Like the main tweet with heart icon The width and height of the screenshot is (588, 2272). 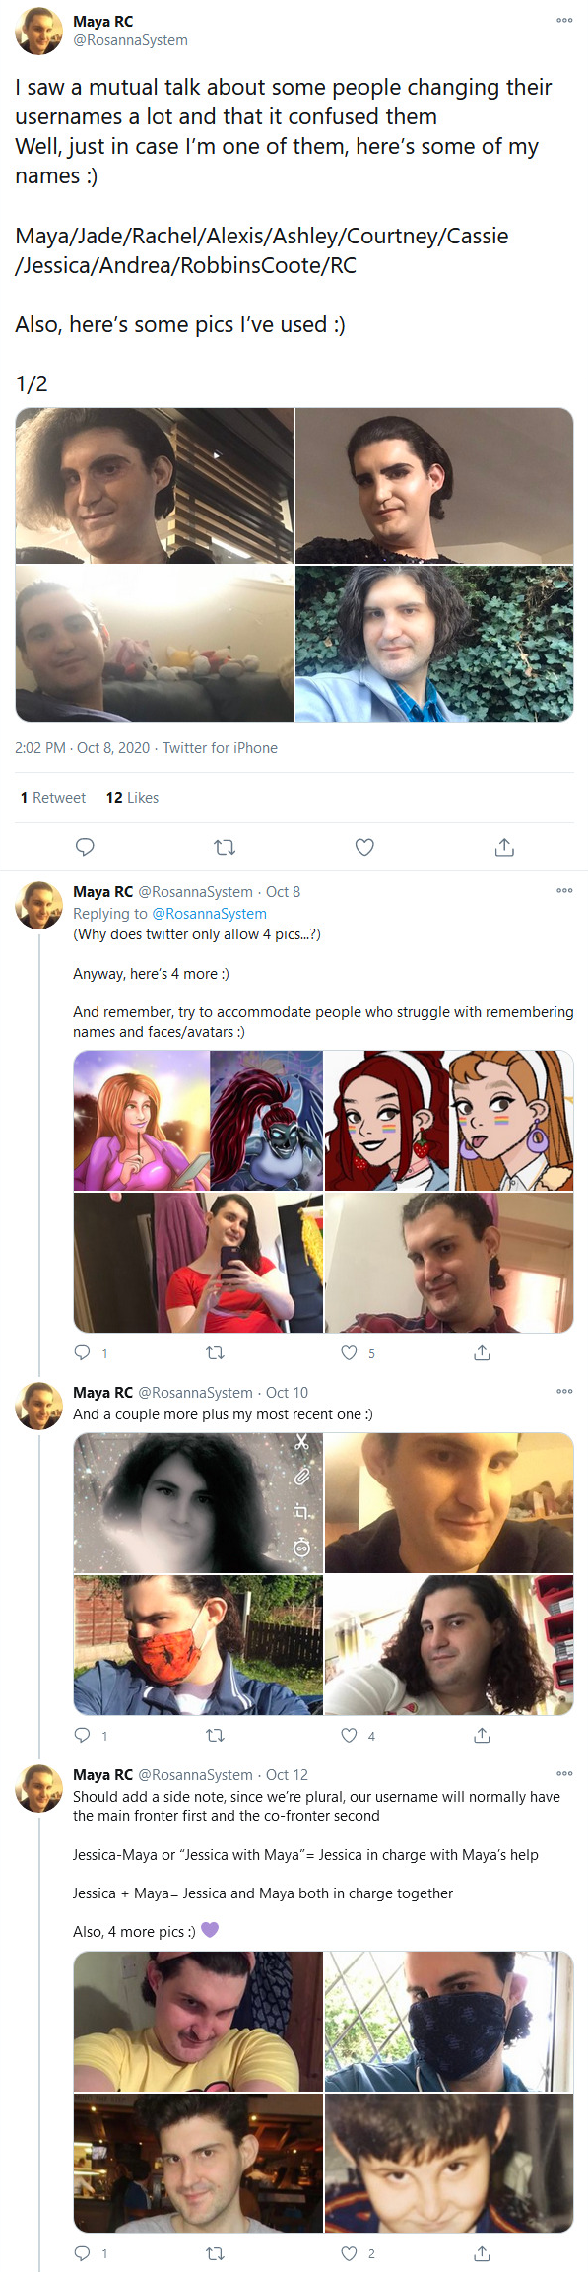click(364, 846)
